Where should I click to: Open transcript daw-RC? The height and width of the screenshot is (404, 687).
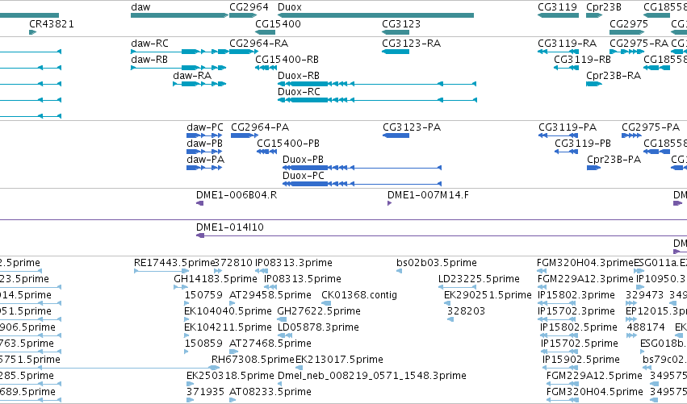[150, 44]
